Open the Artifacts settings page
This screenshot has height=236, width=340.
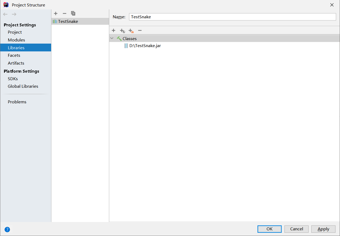click(x=16, y=63)
